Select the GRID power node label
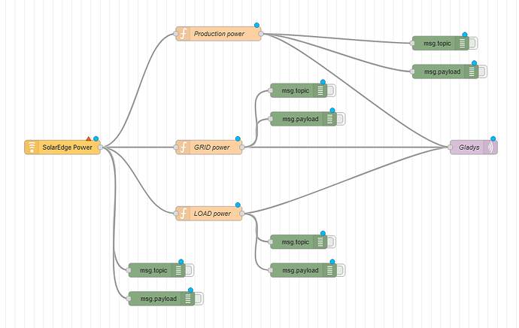 click(211, 147)
